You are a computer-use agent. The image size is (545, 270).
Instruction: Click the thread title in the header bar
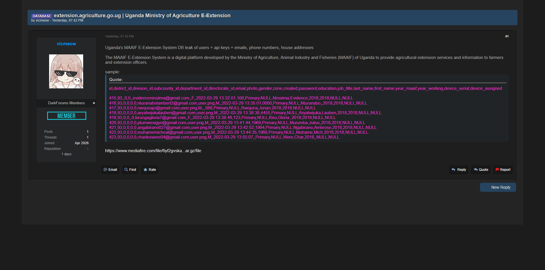(x=142, y=16)
